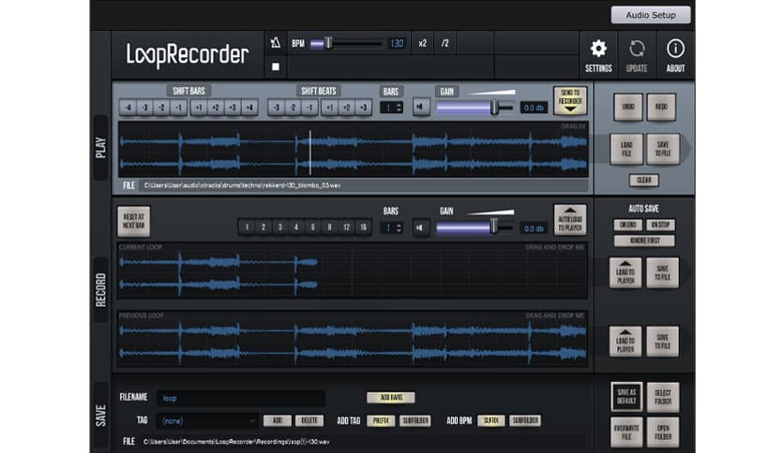Image resolution: width=784 pixels, height=453 pixels.
Task: Save current loop to file
Action: (x=662, y=273)
